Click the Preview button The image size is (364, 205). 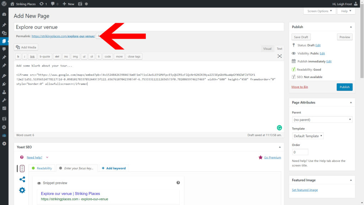[344, 37]
